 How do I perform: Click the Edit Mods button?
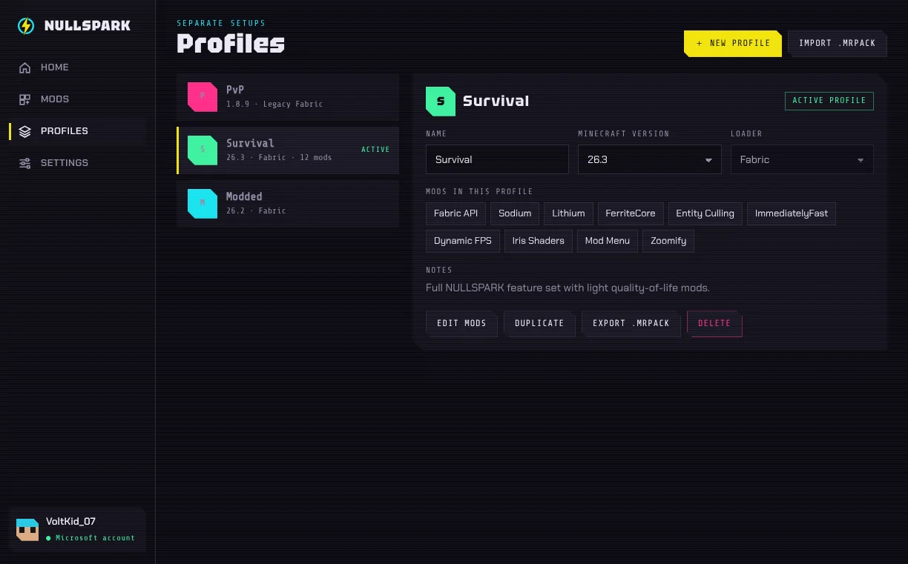[461, 323]
